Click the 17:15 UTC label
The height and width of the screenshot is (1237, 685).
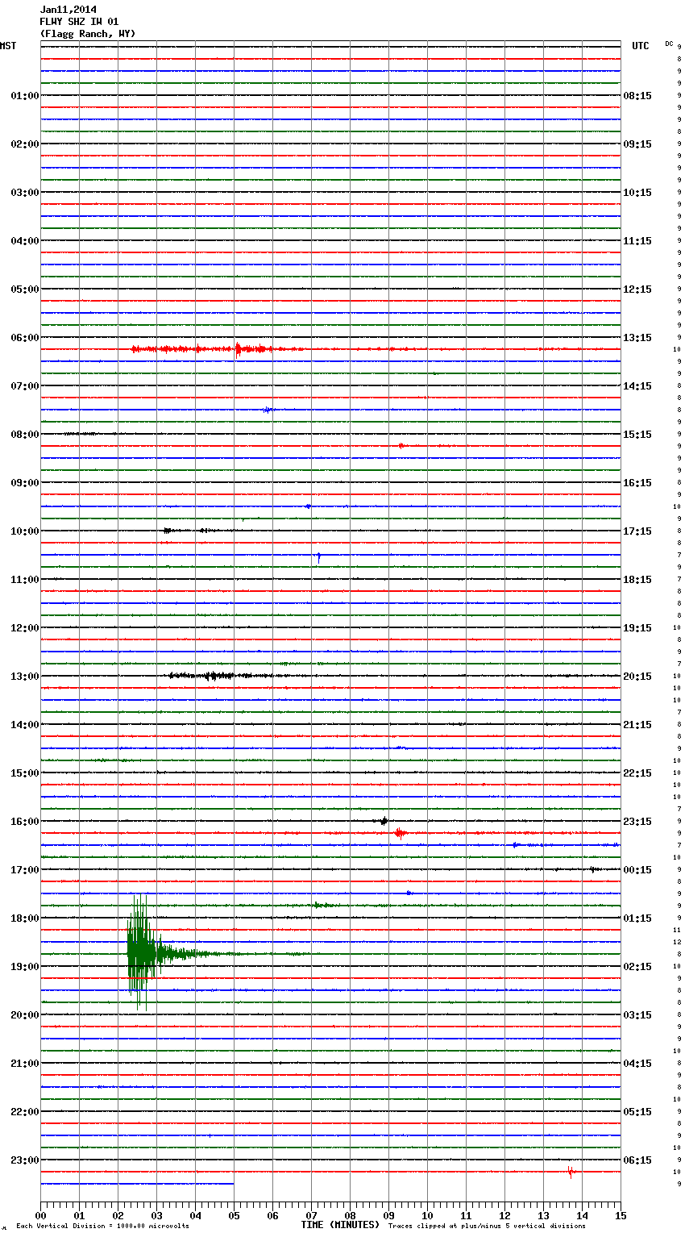[637, 531]
